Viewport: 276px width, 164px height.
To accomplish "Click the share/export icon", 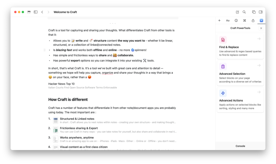I will pyautogui.click(x=253, y=20).
